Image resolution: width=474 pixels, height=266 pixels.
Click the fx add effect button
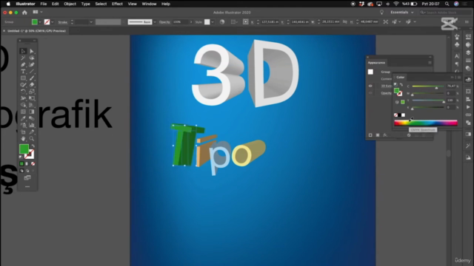385,135
